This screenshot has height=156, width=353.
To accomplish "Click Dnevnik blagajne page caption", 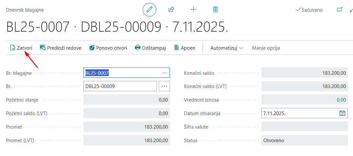I will coord(25,10).
